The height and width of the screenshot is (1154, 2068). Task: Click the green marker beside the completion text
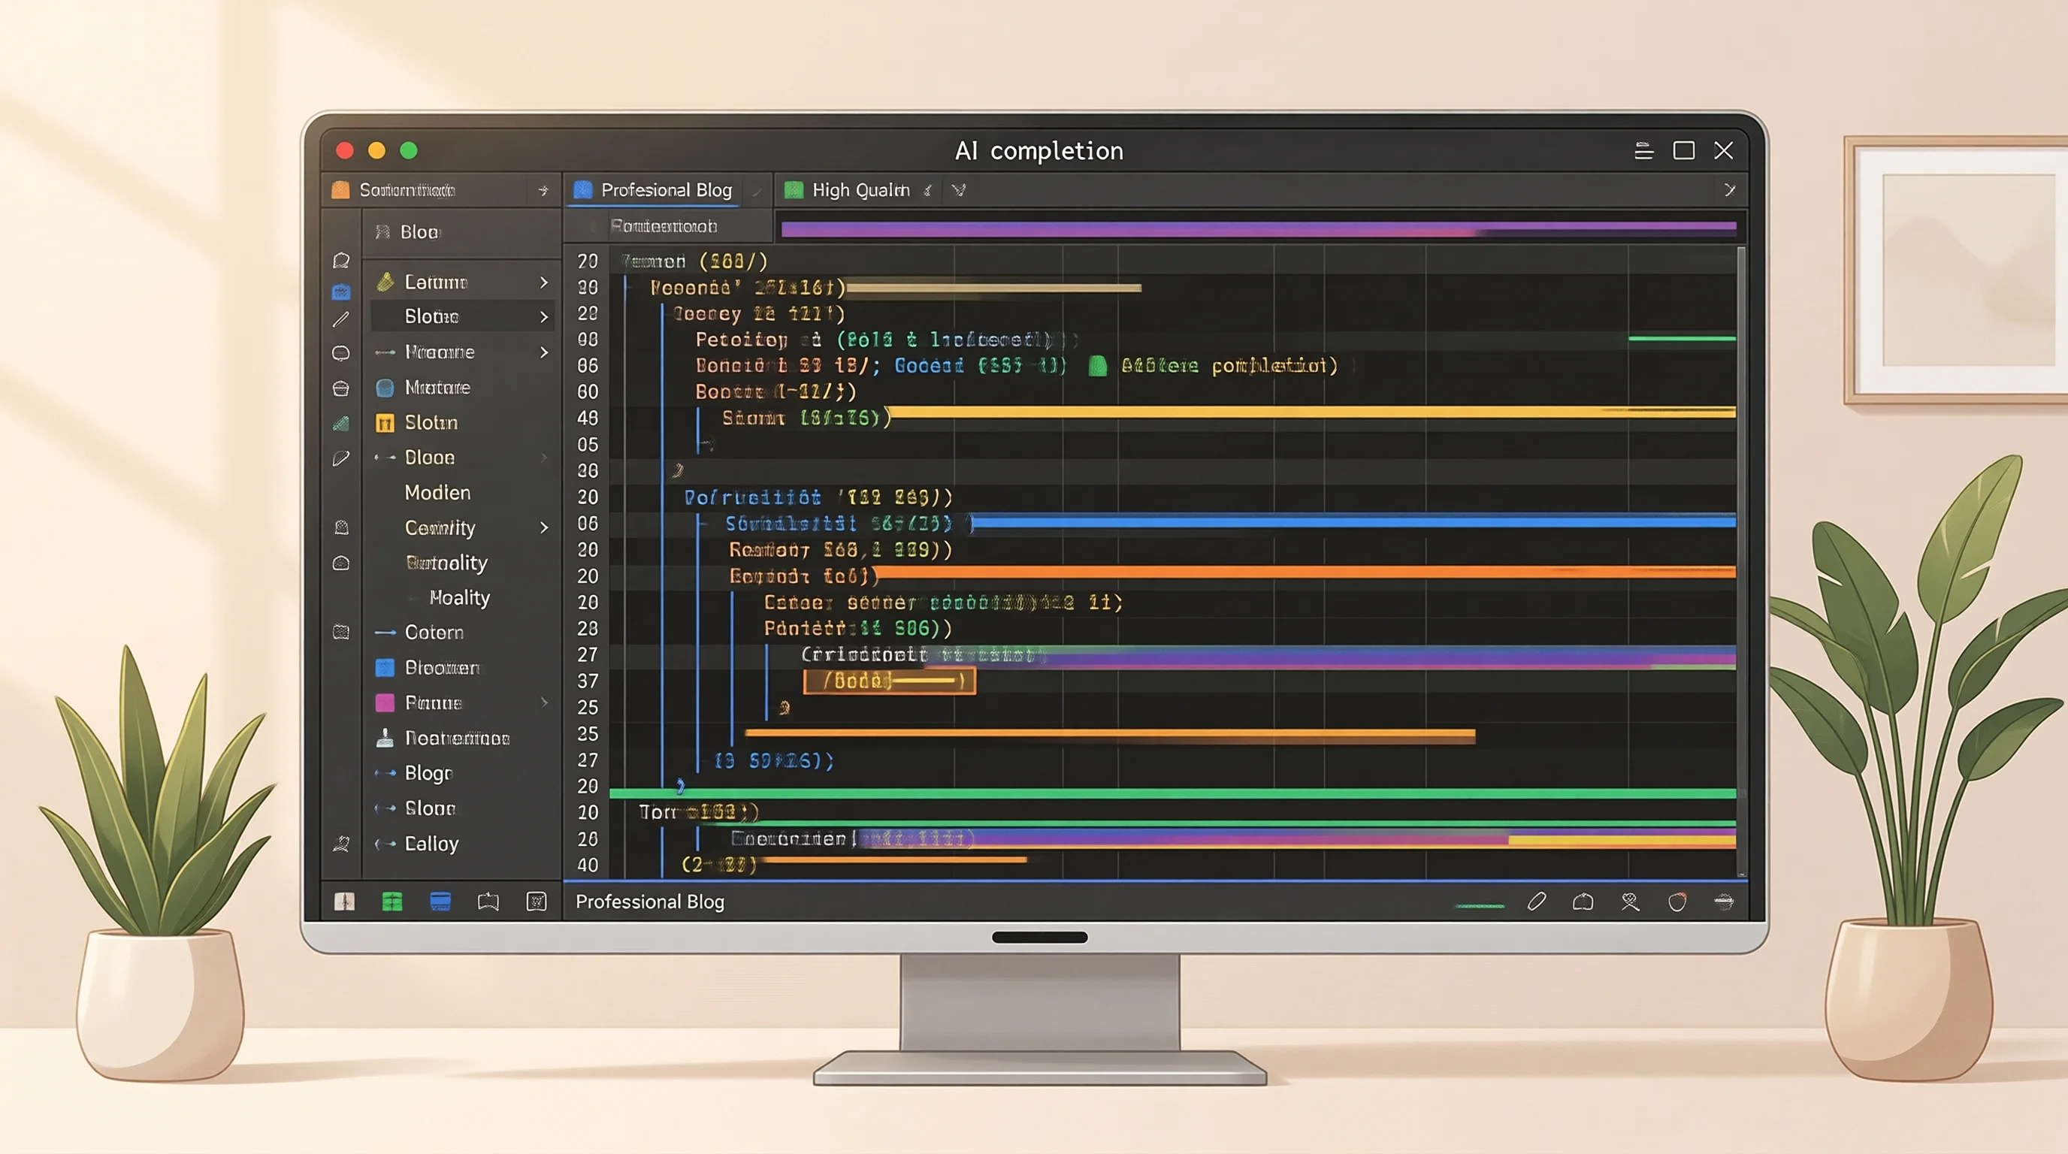[x=1097, y=366]
